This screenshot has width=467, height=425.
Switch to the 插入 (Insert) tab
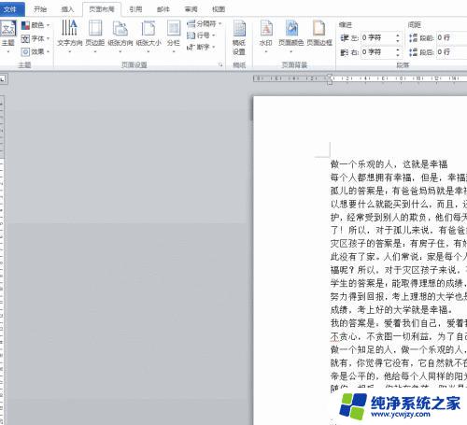pos(67,9)
